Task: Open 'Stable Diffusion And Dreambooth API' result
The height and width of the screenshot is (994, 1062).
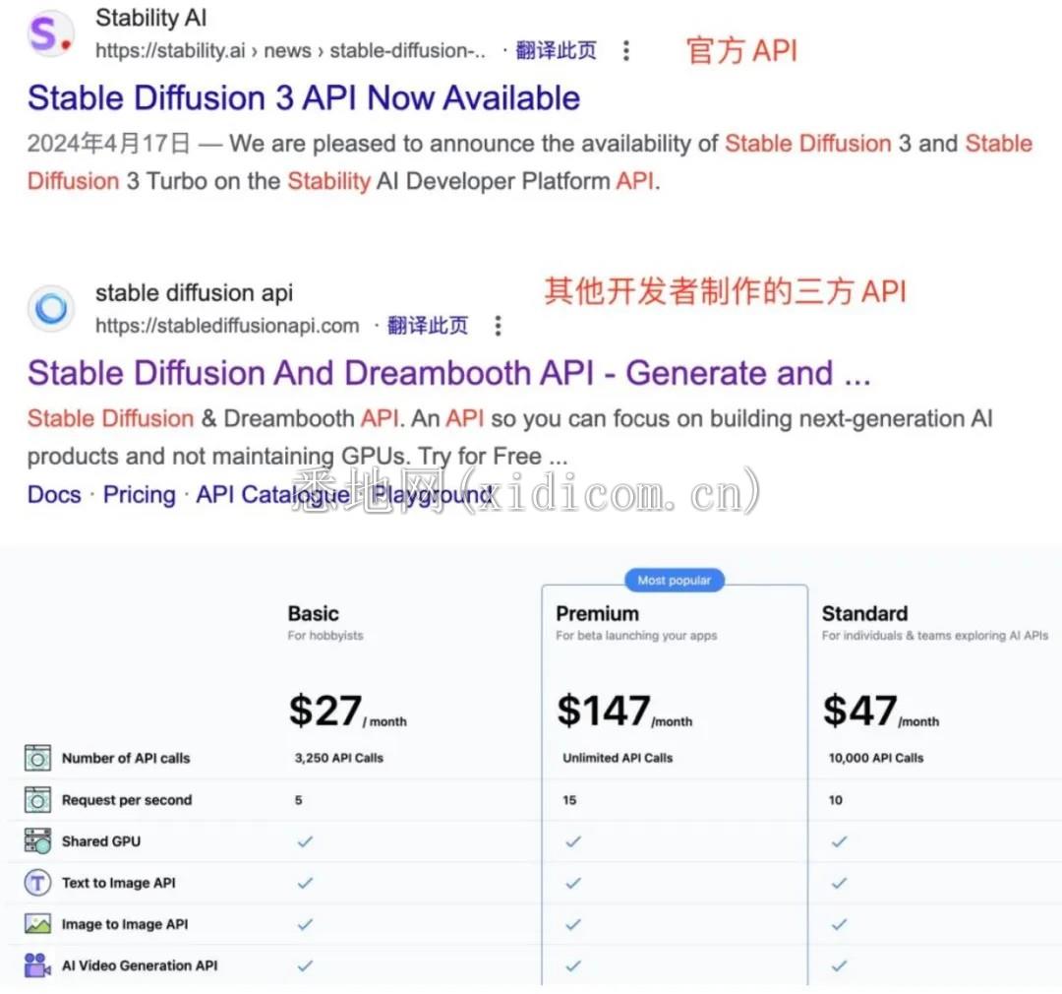Action: coord(448,374)
